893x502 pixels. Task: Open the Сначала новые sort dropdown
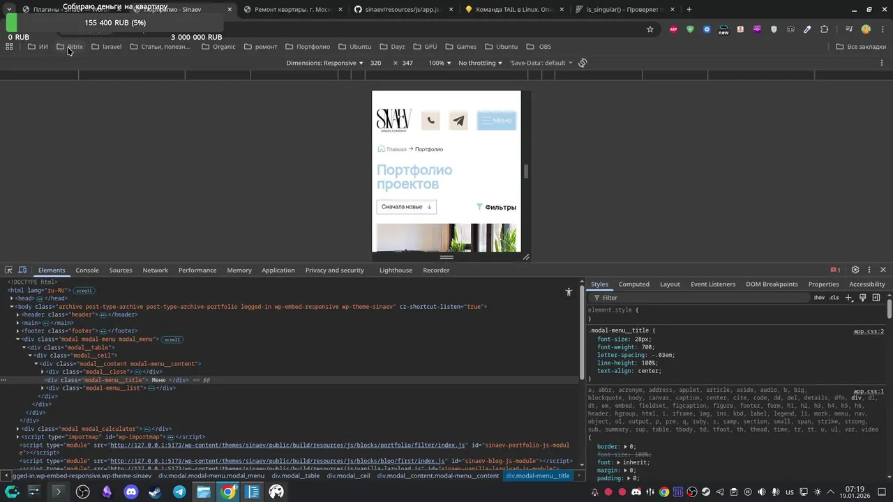click(407, 207)
